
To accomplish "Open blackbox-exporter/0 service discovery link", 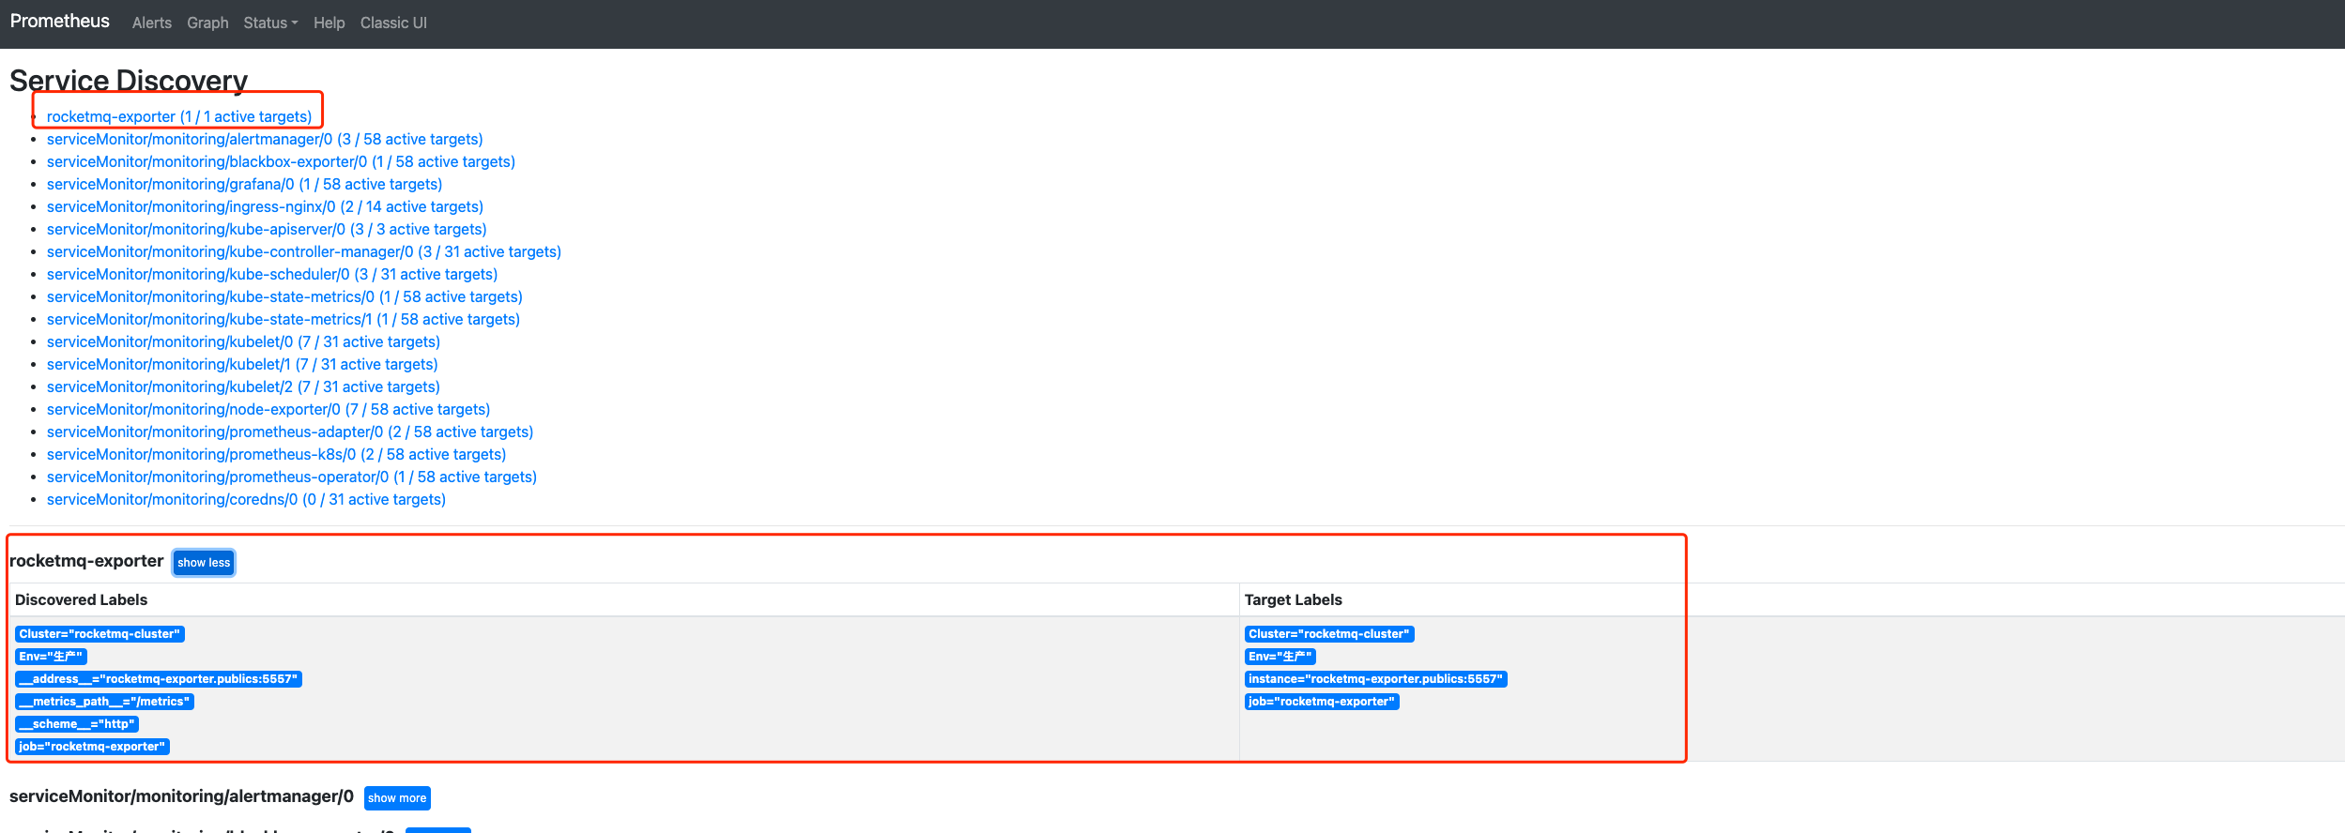I will [x=281, y=161].
